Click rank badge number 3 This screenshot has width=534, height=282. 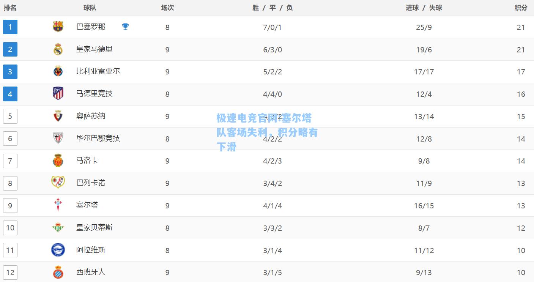pos(10,72)
